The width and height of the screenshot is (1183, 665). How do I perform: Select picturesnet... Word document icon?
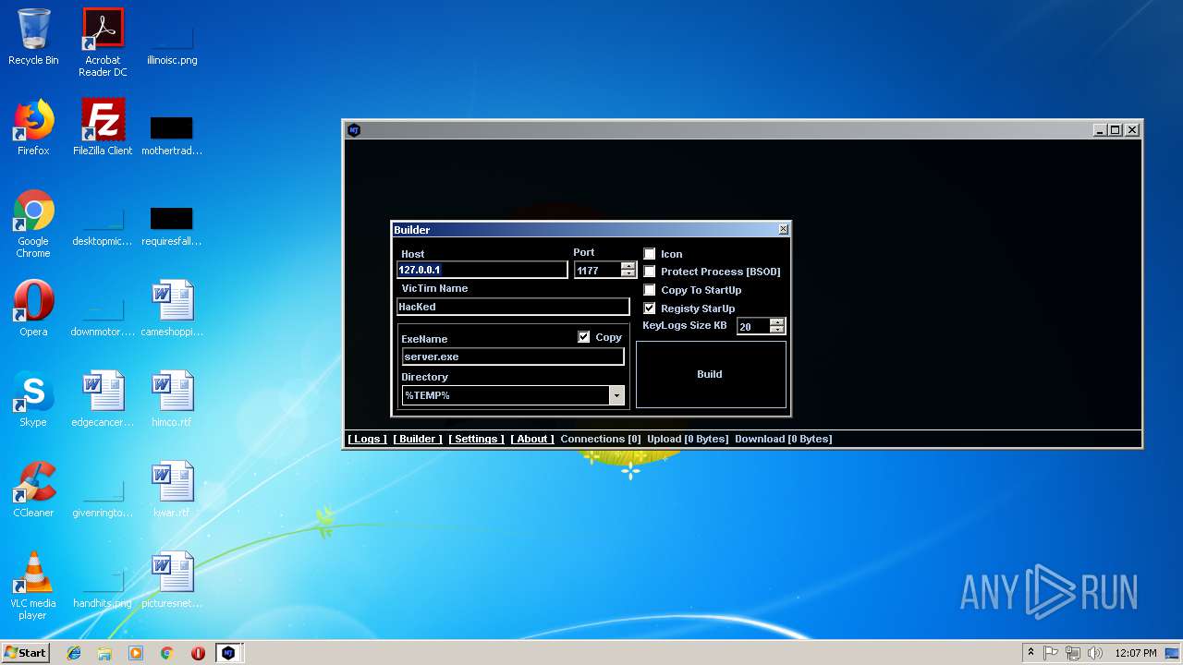coord(172,580)
